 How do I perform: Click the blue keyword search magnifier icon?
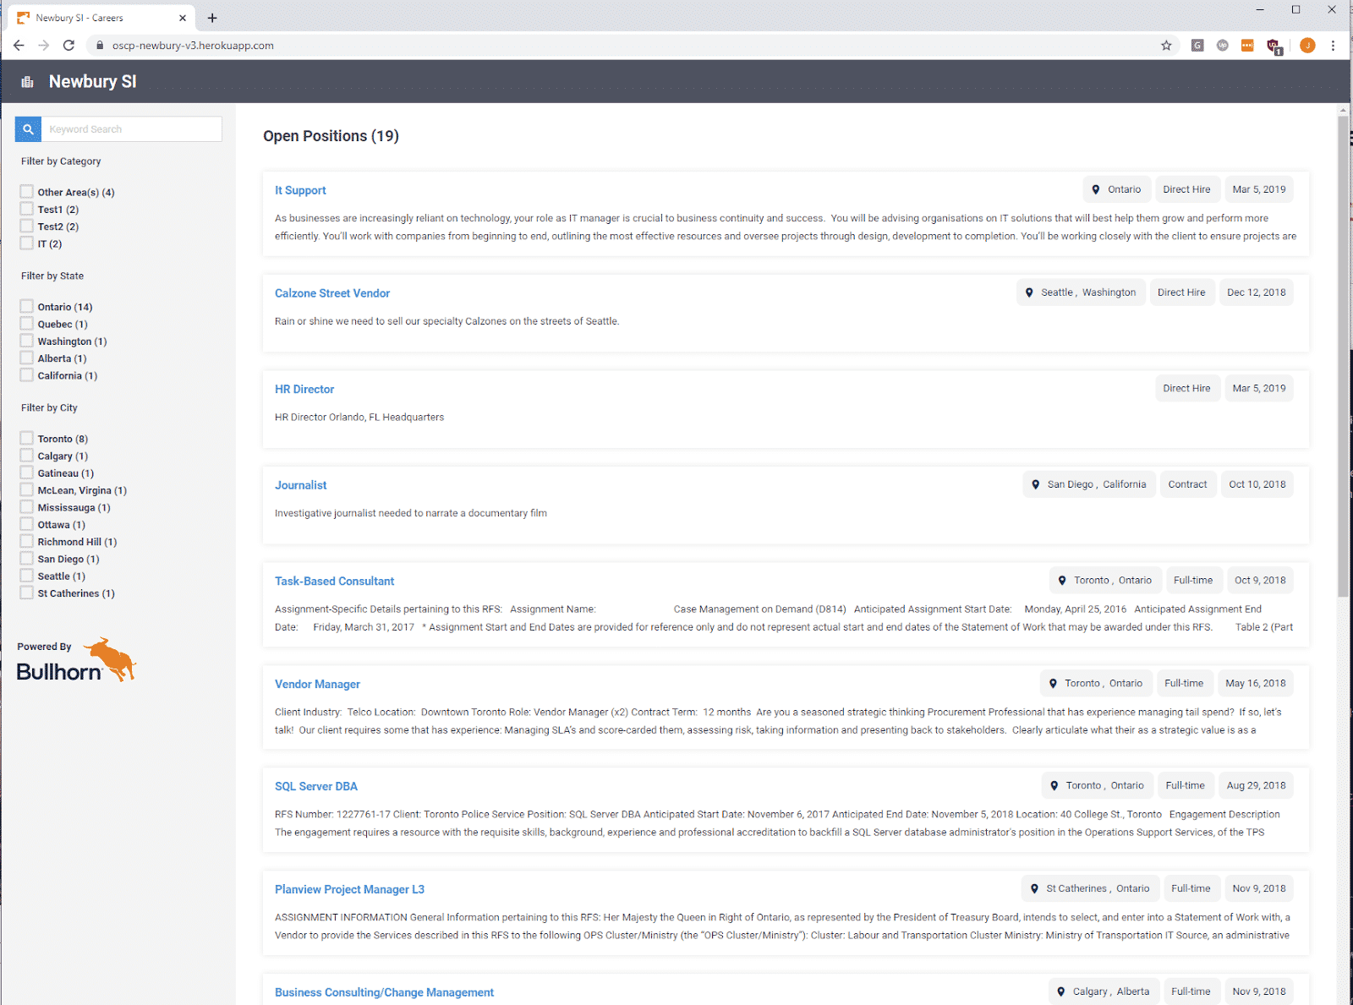tap(28, 129)
